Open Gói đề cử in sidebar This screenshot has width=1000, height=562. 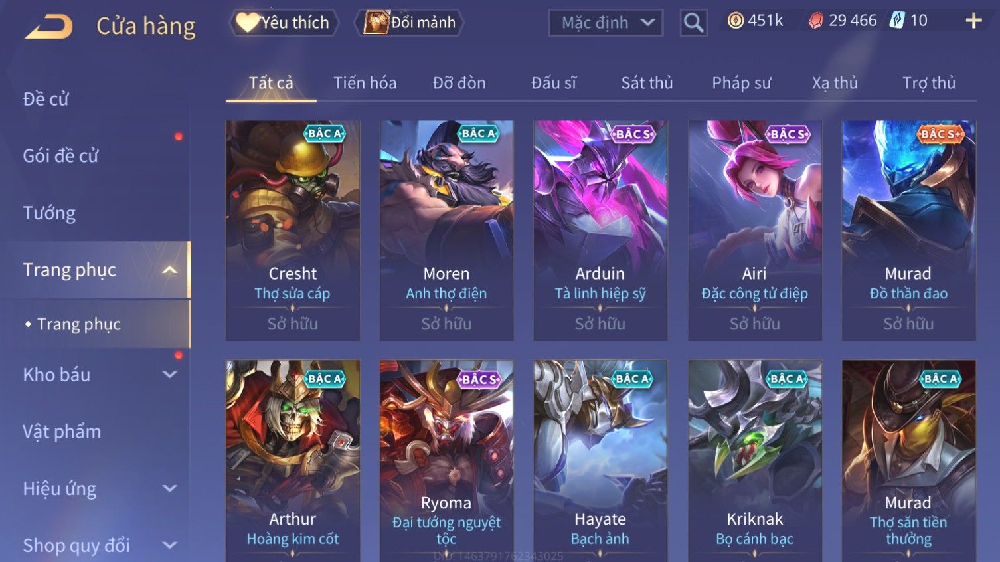click(x=60, y=156)
